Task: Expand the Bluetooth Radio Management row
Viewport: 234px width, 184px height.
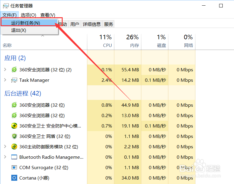Action: [x=5, y=157]
